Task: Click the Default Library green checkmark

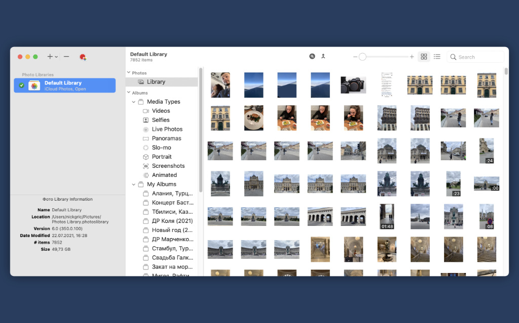Action: [x=21, y=85]
